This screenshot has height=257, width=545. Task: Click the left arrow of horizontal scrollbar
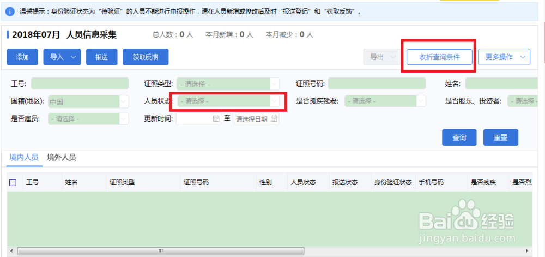[x=12, y=250]
